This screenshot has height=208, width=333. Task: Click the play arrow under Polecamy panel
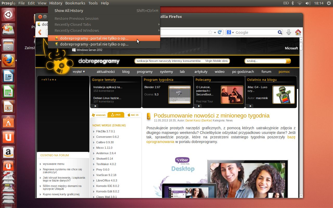199,106
